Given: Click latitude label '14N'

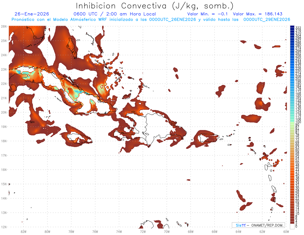Looking at the screenshot, I should coord(4,198).
